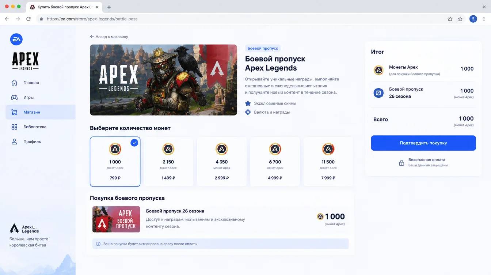
Task: Click Подтвердить покупку button
Action: [423, 143]
